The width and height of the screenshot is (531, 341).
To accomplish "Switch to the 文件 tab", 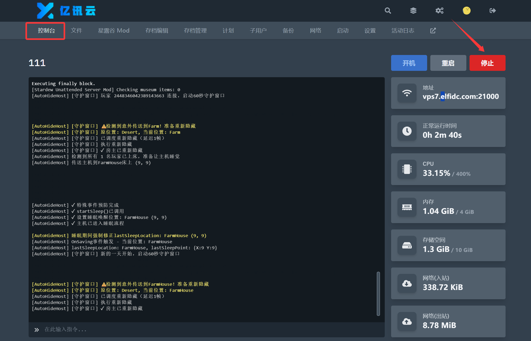I will pyautogui.click(x=77, y=31).
